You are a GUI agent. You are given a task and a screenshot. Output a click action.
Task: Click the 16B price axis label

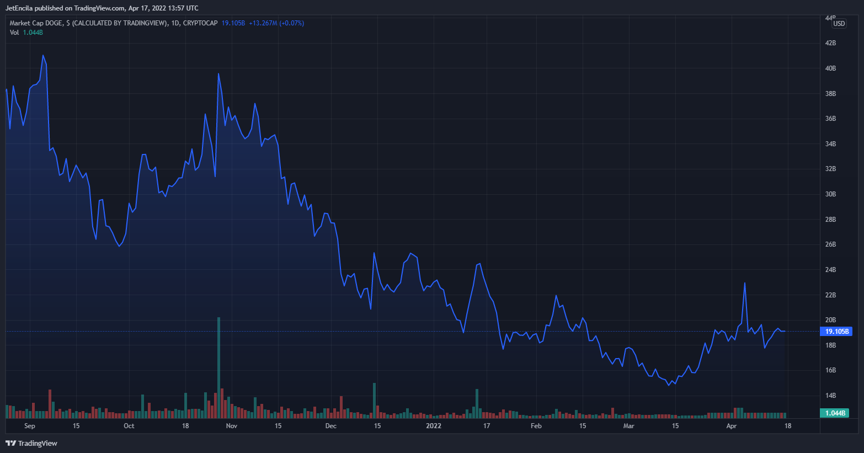(x=830, y=370)
